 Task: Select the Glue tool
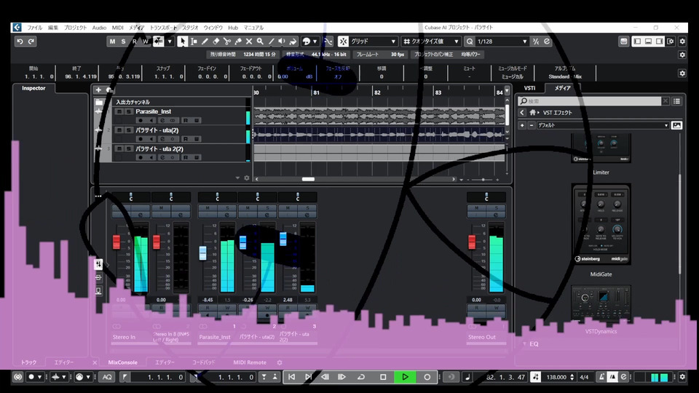(237, 41)
